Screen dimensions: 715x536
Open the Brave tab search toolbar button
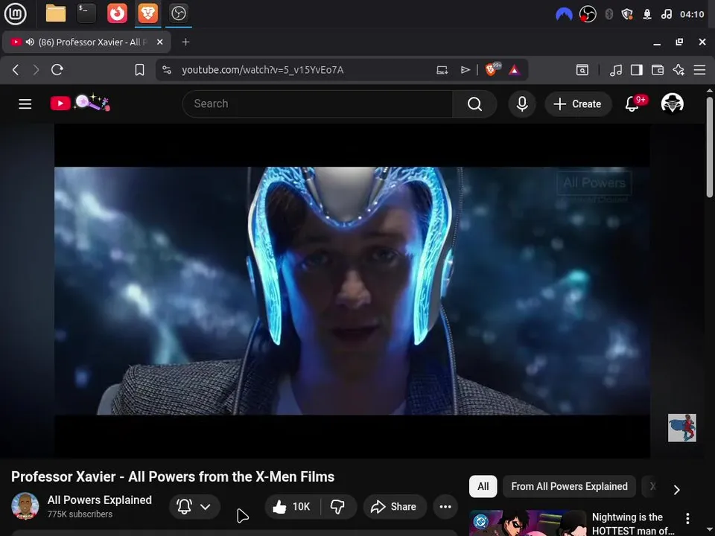pyautogui.click(x=582, y=70)
